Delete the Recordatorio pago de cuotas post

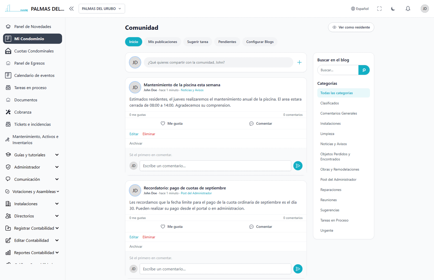click(x=149, y=237)
